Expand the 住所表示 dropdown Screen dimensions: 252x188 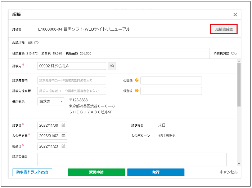(50, 101)
